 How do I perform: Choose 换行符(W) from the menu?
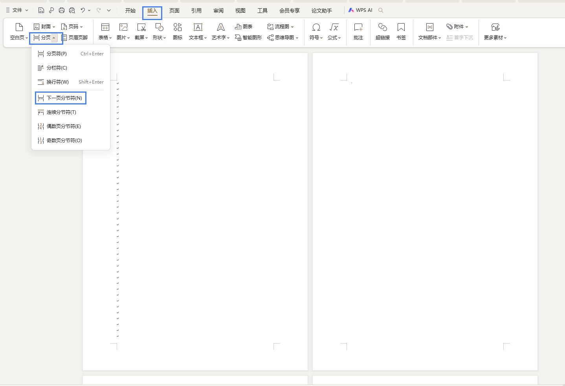71,82
